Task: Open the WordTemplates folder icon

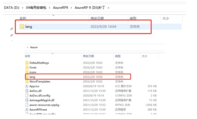Action: (27, 81)
